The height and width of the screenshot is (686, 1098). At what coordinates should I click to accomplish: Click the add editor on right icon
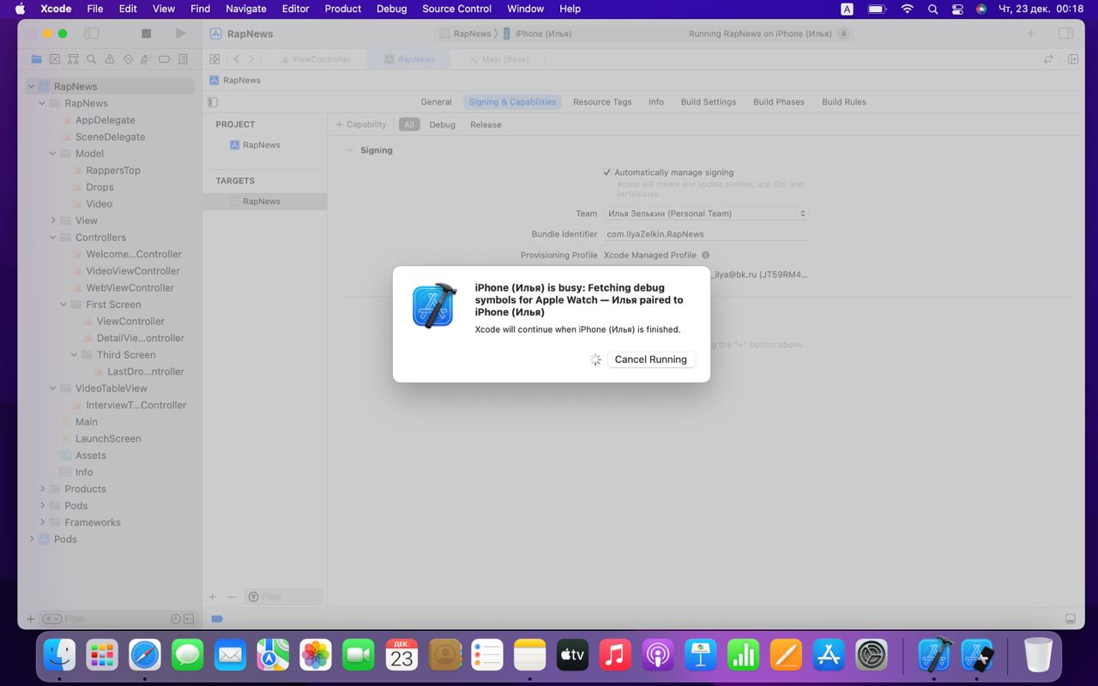pyautogui.click(x=1073, y=59)
